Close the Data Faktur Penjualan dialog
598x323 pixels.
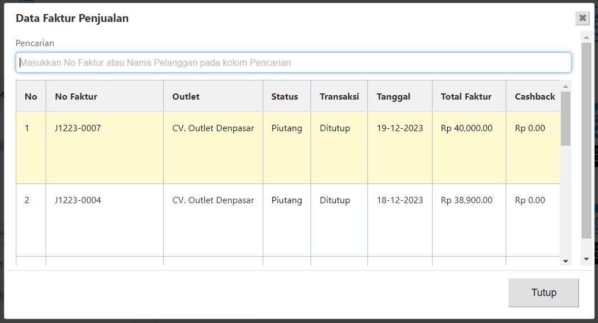pos(582,18)
